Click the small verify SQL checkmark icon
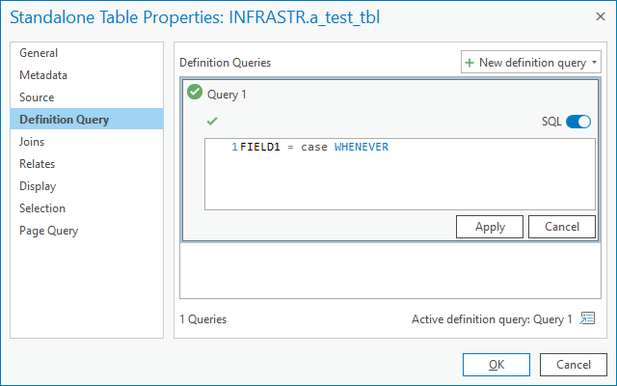Screen dimensions: 617x386 tap(212, 121)
